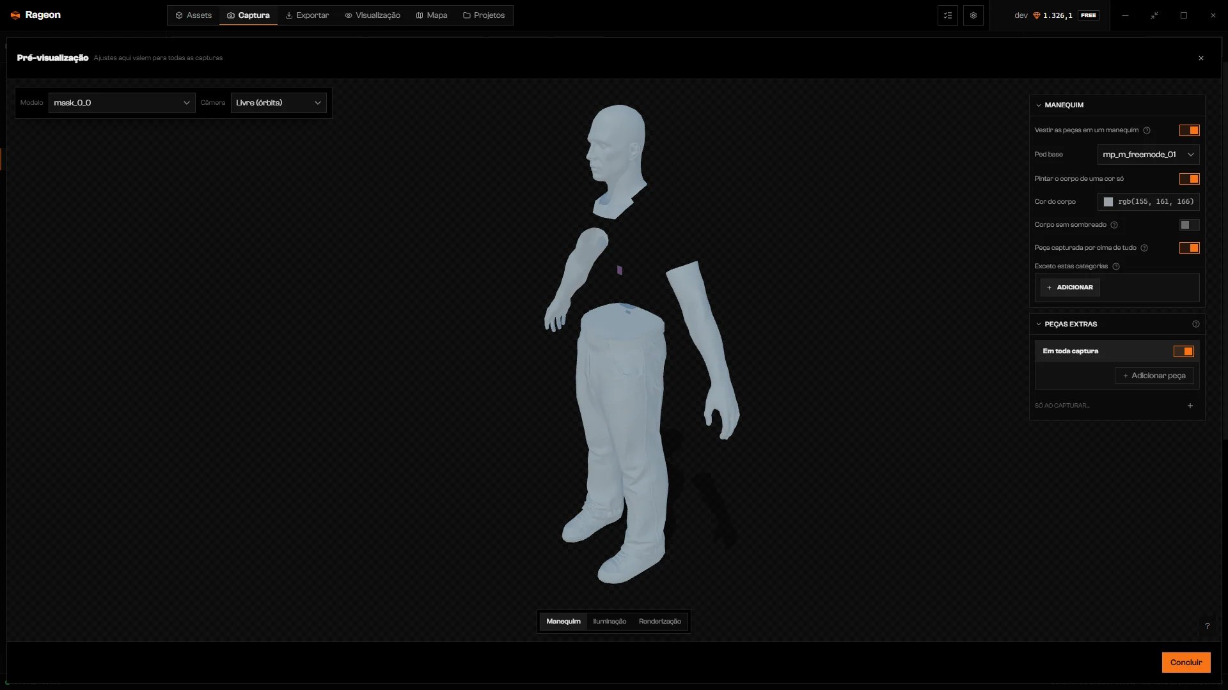This screenshot has width=1228, height=690.
Task: Open the Modelo mask_0_0 dropdown
Action: click(x=122, y=103)
